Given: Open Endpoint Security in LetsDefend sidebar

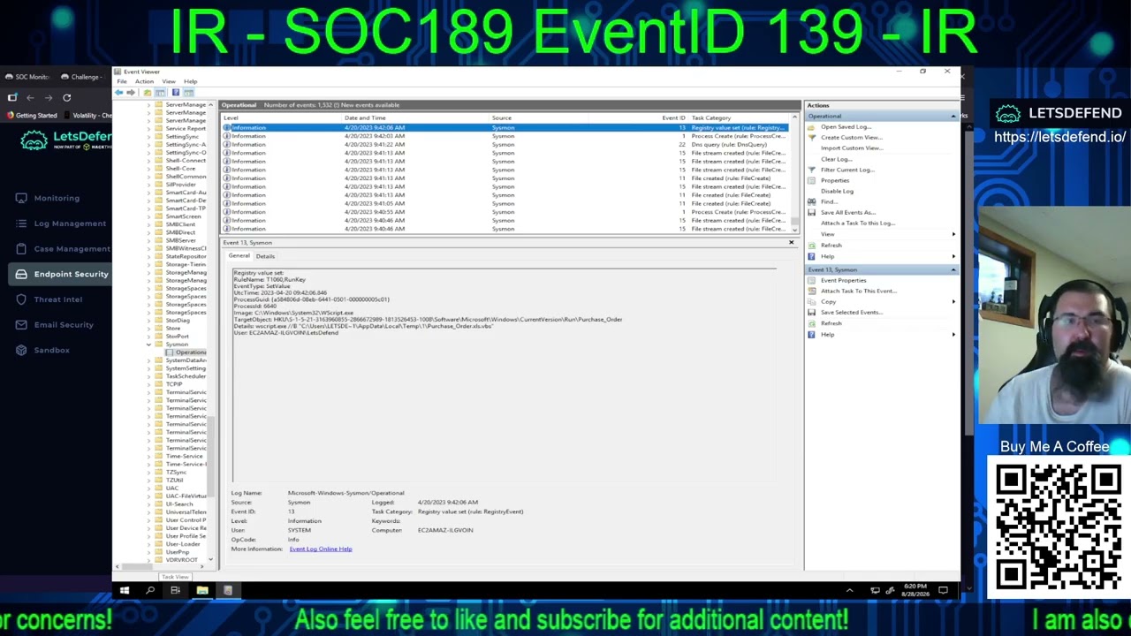Looking at the screenshot, I should point(62,275).
